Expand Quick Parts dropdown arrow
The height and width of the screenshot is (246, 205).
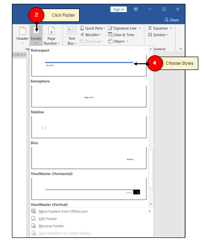pyautogui.click(x=104, y=29)
